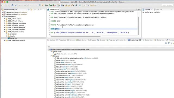174x98 pixels.
Task: Collapse the dockerSencillo project
Action: point(3,17)
